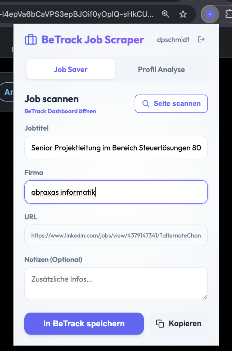Start a scan with Seite scannen
232x351 pixels.
pyautogui.click(x=171, y=104)
